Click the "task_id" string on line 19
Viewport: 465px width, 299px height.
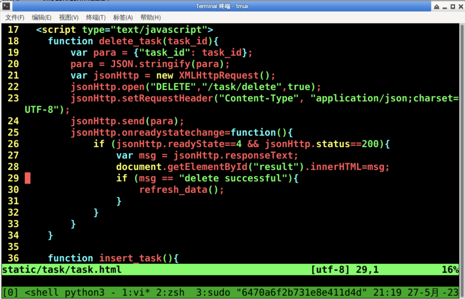165,52
